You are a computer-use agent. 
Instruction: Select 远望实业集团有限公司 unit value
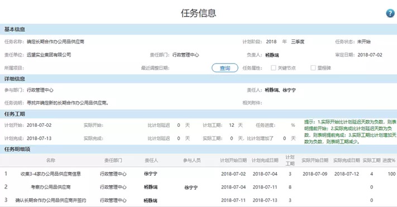[49, 55]
